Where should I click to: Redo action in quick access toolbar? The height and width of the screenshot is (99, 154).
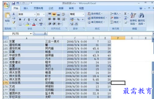tap(24, 3)
